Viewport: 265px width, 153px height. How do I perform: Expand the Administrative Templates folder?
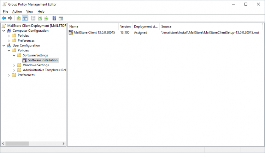[14, 70]
